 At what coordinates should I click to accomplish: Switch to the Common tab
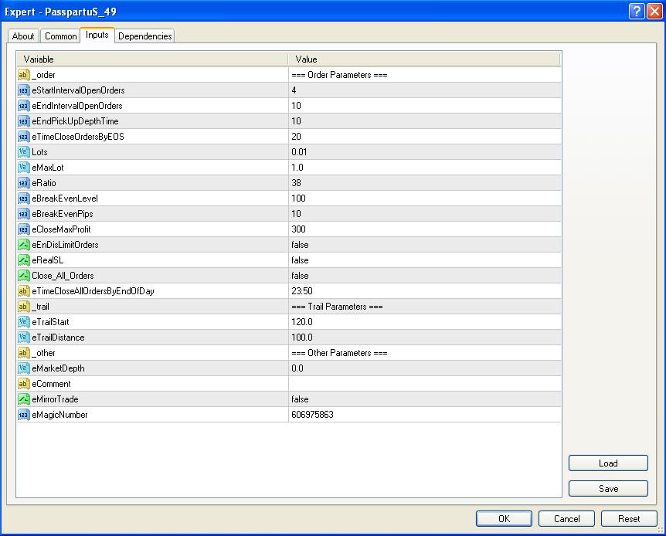[x=61, y=36]
